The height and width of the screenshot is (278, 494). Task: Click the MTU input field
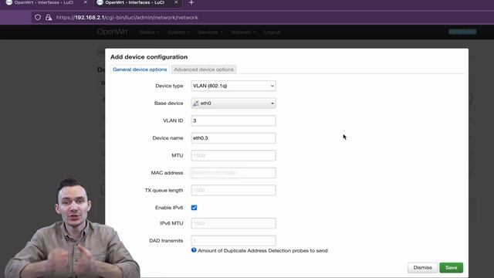[x=233, y=155]
